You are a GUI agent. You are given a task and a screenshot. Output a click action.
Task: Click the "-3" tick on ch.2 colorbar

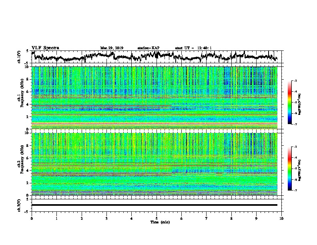click(x=295, y=147)
